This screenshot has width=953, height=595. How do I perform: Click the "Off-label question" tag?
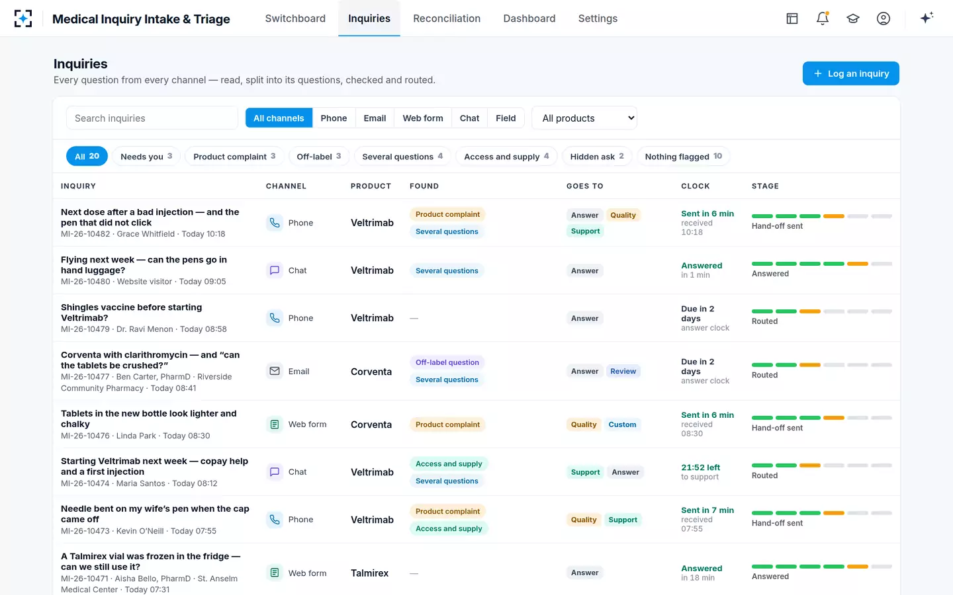447,362
